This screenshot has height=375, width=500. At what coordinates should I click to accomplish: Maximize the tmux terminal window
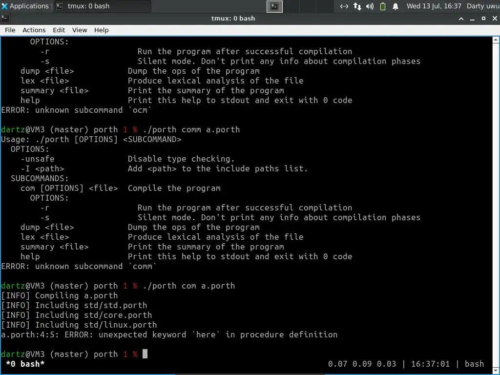pos(483,19)
